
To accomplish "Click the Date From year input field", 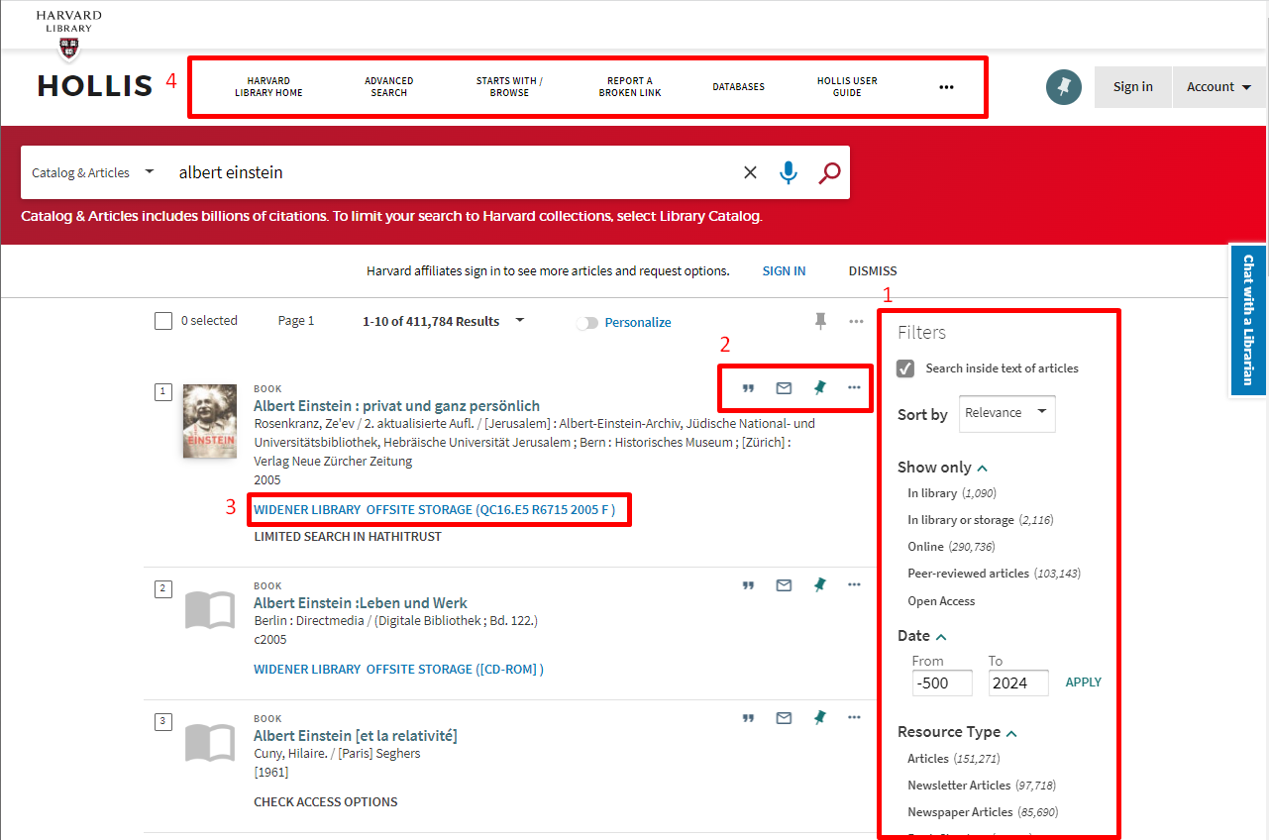I will [x=941, y=682].
